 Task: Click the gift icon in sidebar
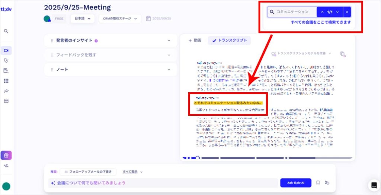(x=6, y=155)
